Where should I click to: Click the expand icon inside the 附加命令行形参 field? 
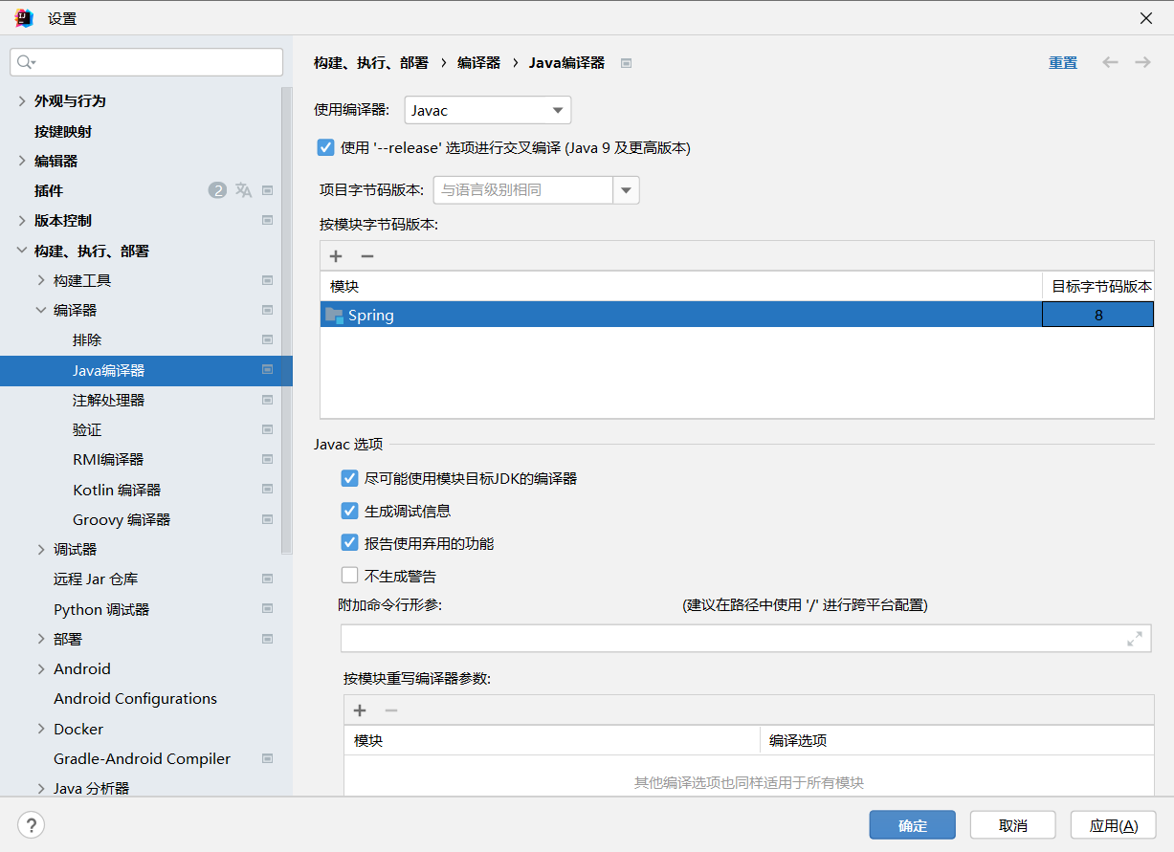coord(1134,639)
